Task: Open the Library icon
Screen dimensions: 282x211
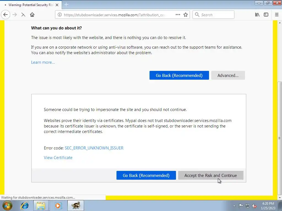Action: tap(257, 15)
